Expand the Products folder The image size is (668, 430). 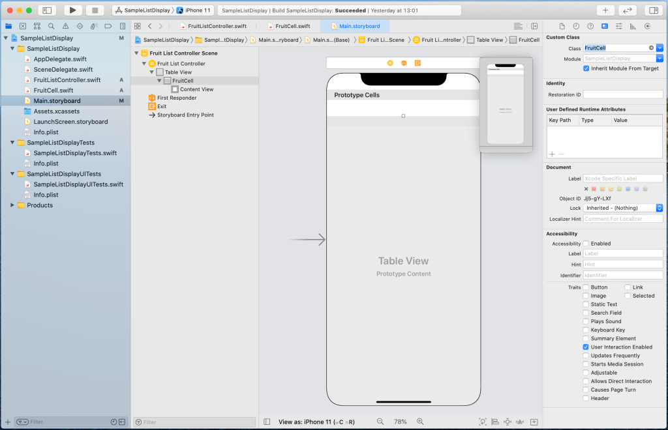click(12, 205)
